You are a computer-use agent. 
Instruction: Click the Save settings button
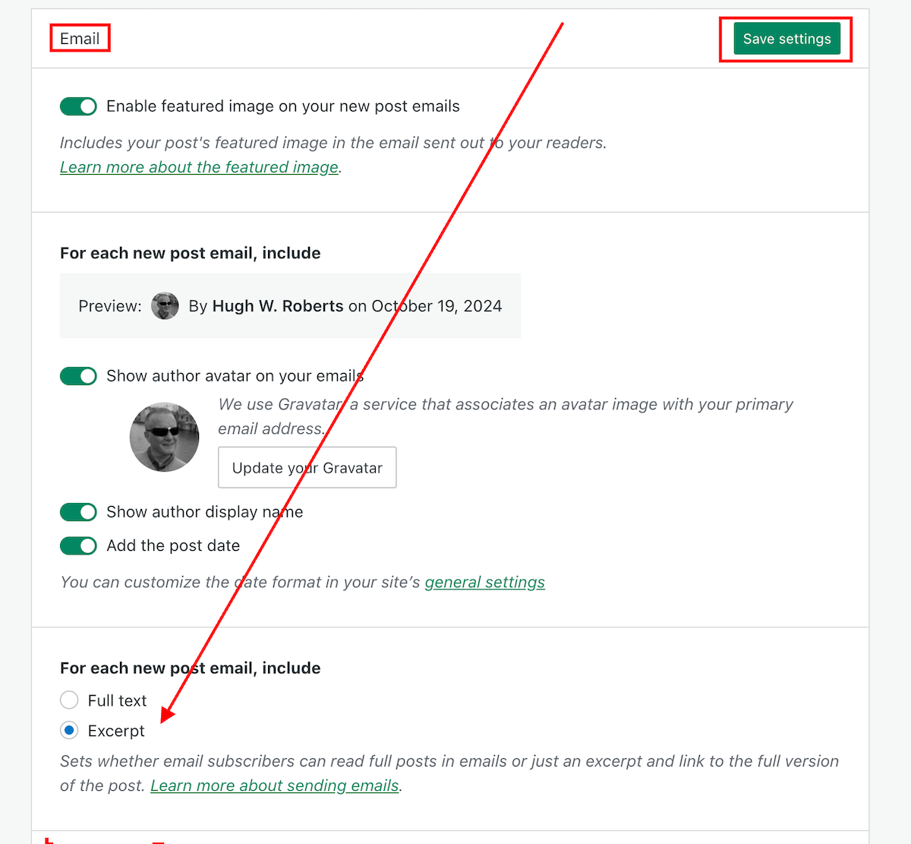786,40
